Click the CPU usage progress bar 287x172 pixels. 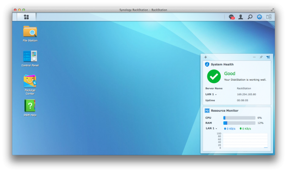click(x=239, y=118)
